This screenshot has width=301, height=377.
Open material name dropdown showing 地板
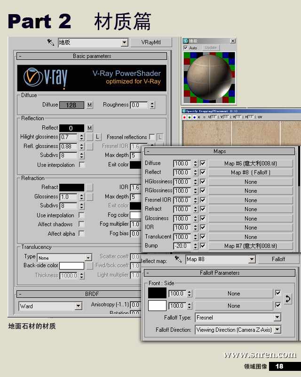[124, 43]
